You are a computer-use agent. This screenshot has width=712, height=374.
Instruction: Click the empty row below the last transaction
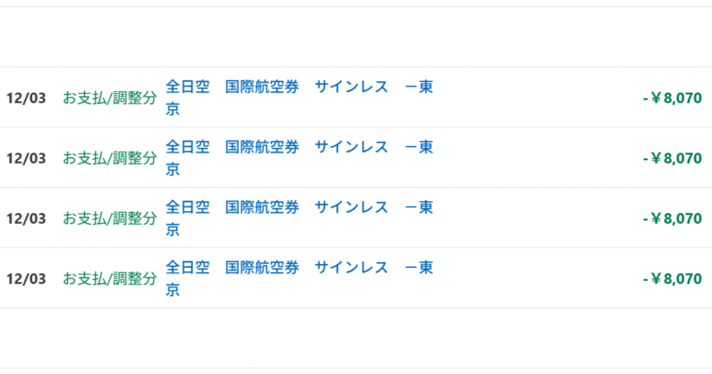click(356, 338)
